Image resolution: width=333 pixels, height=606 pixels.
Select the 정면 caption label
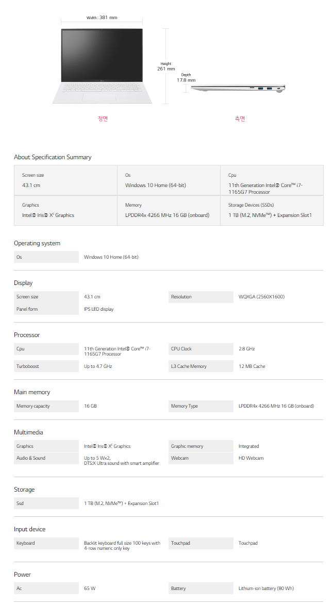(x=103, y=119)
